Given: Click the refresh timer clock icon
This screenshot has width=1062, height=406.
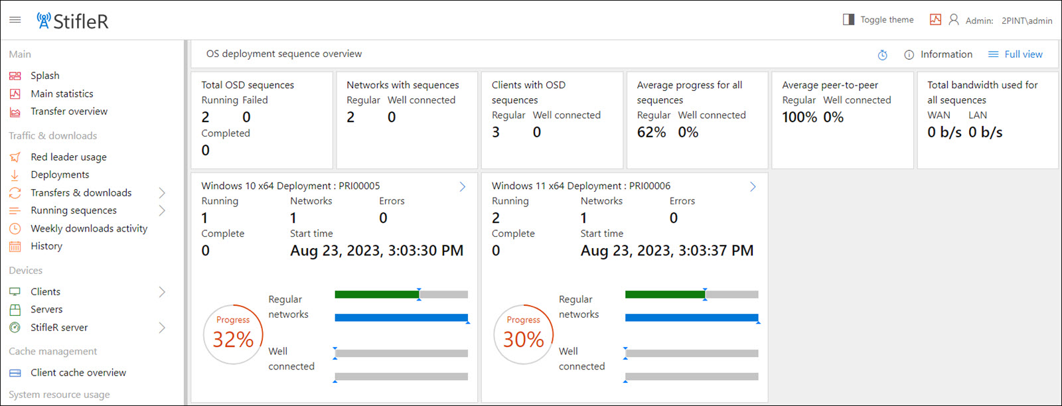Looking at the screenshot, I should click(882, 55).
